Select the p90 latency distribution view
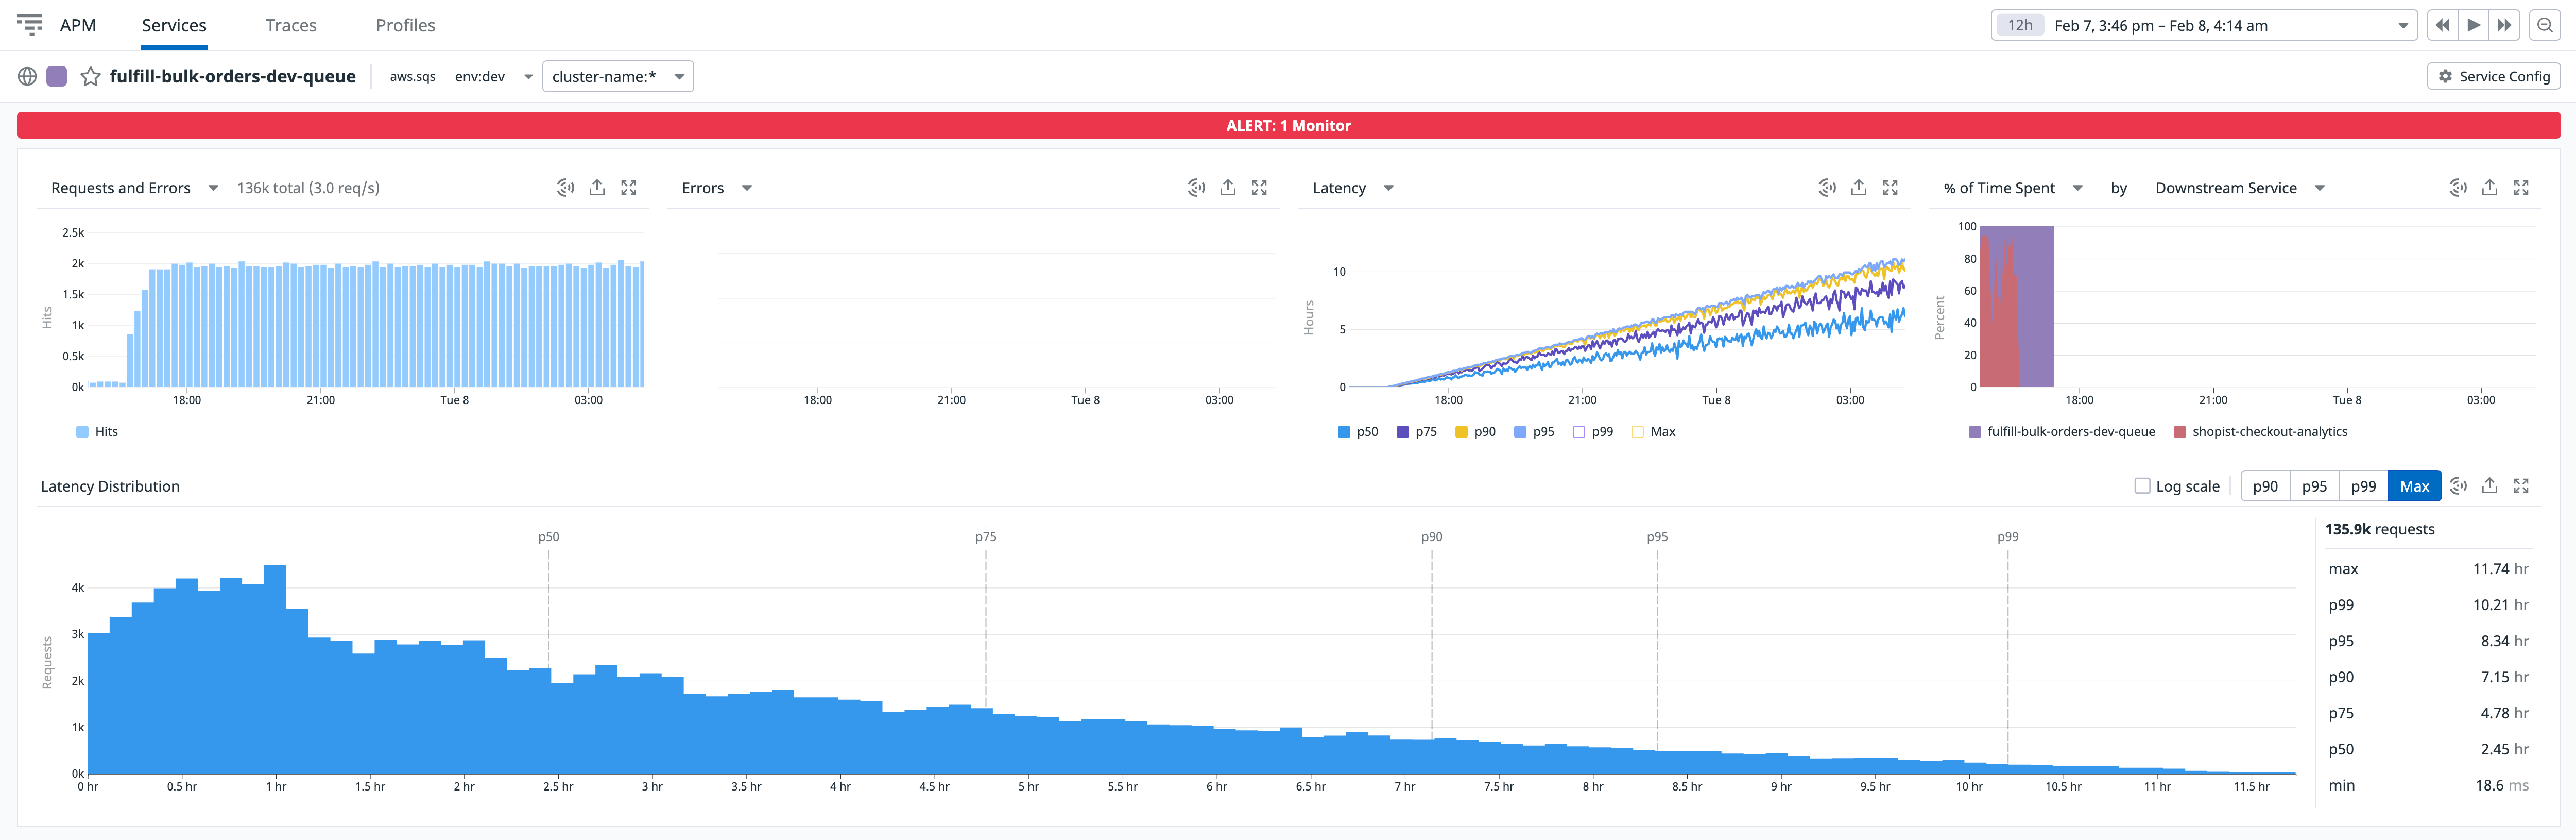Image resolution: width=2576 pixels, height=840 pixels. [x=2265, y=485]
